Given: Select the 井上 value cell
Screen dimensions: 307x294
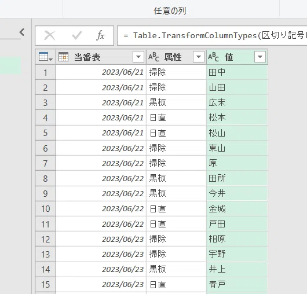Looking at the screenshot, I should tap(237, 269).
